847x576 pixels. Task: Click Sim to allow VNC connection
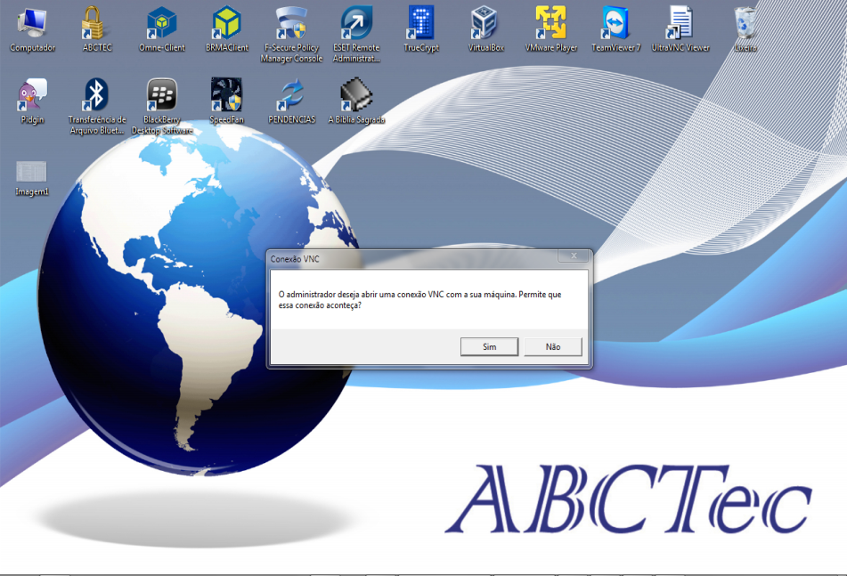(489, 346)
